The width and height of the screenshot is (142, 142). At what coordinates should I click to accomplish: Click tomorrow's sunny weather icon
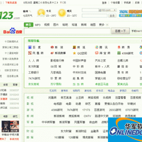point(62,13)
